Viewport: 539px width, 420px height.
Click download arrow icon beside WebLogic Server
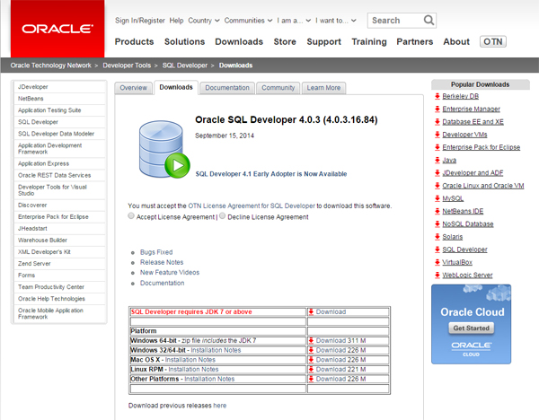437,274
